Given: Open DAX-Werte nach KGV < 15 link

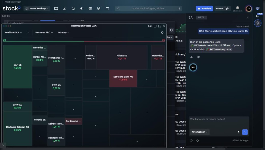Looking at the screenshot, I should tap(211, 46).
